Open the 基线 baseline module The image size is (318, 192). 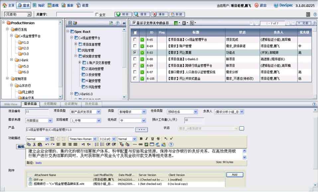click(x=53, y=5)
